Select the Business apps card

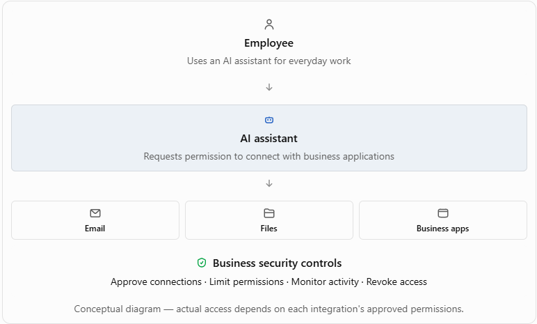pyautogui.click(x=443, y=220)
